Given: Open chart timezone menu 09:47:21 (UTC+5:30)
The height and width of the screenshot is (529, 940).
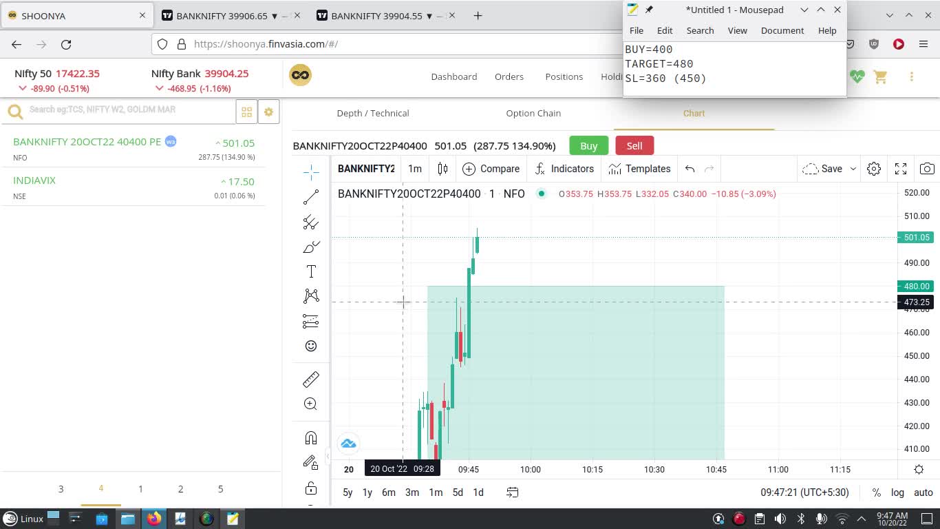Looking at the screenshot, I should [x=804, y=492].
